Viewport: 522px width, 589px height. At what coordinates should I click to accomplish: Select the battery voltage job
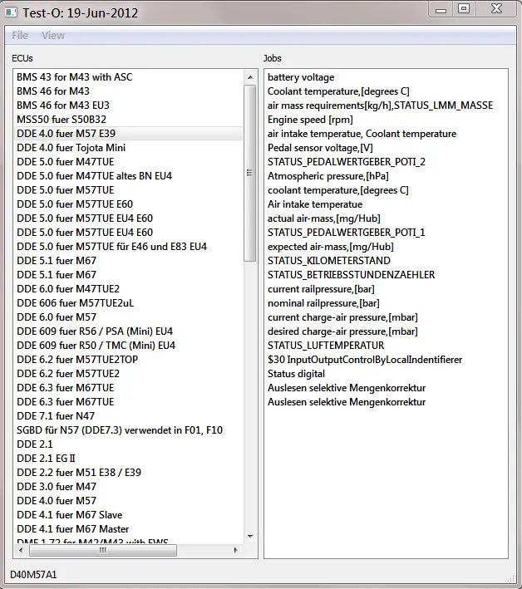(301, 77)
